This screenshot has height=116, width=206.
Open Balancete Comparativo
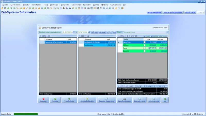(x=106, y=100)
